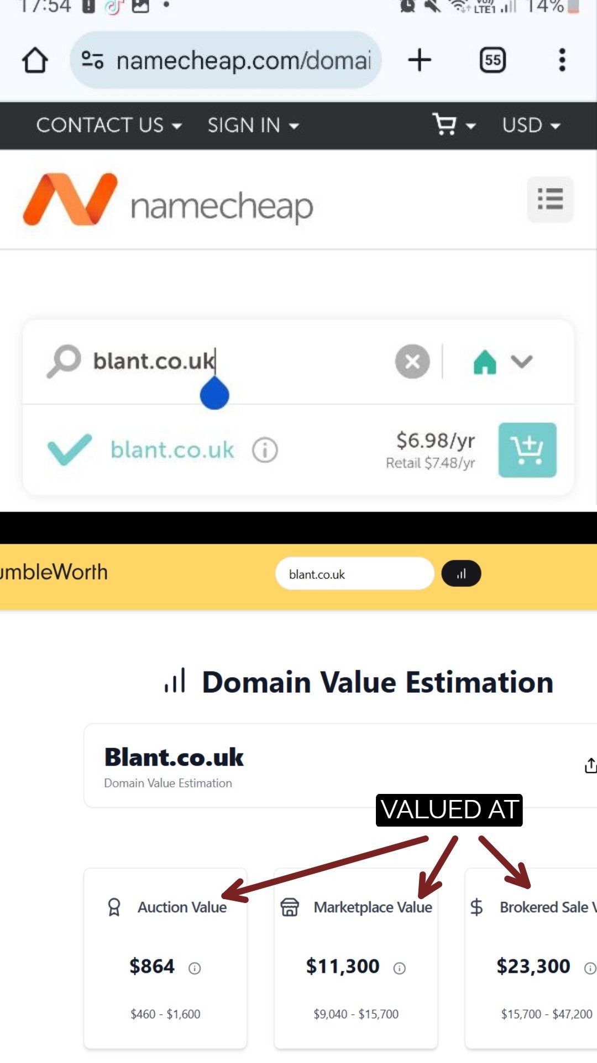This screenshot has width=597, height=1063.
Task: Expand the shopping cart dropdown
Action: tap(453, 125)
